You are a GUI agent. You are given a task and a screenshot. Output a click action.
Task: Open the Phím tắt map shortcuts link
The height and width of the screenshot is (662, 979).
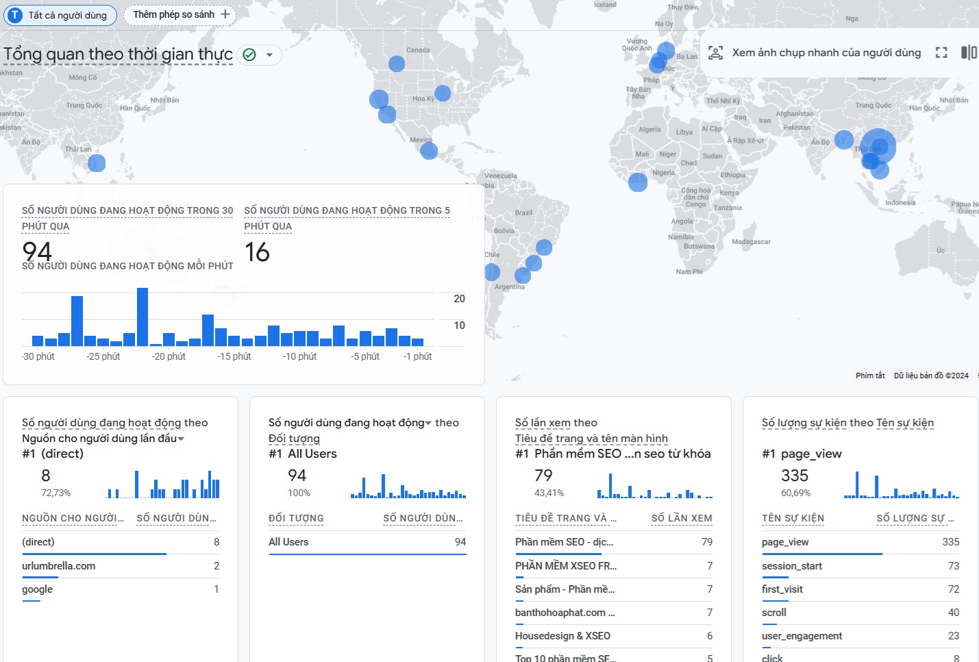click(x=870, y=376)
